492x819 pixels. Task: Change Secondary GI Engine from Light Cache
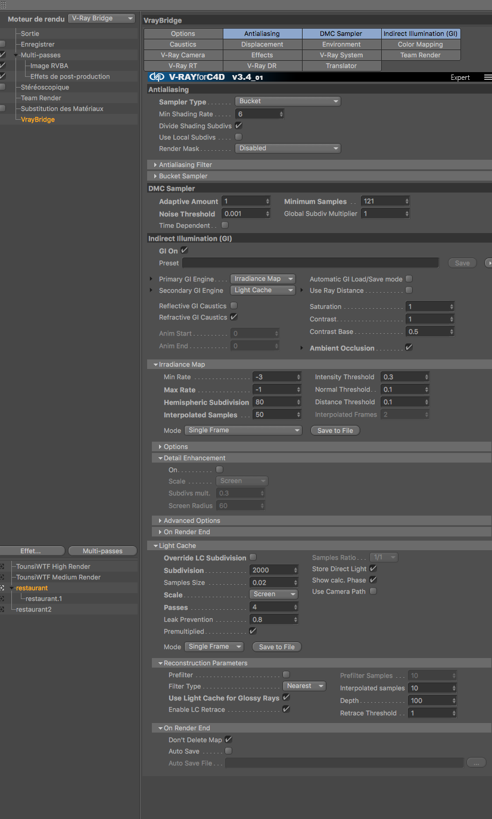coord(263,290)
